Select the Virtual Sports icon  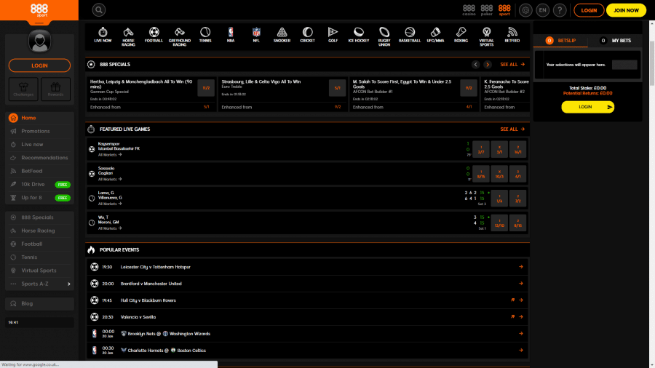coord(487,36)
